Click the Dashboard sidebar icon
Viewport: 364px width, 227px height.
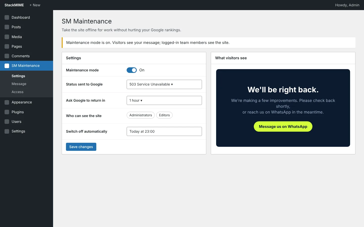tap(7, 17)
